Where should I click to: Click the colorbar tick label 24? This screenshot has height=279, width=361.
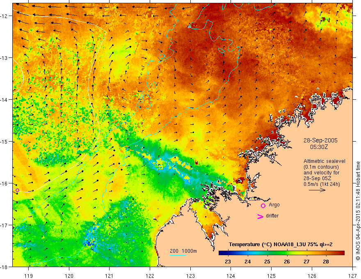point(247,261)
